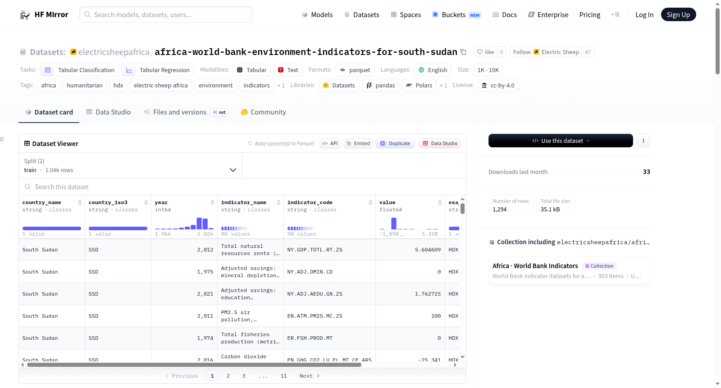Expand the Split train dropdown
The width and height of the screenshot is (721, 388).
[130, 165]
